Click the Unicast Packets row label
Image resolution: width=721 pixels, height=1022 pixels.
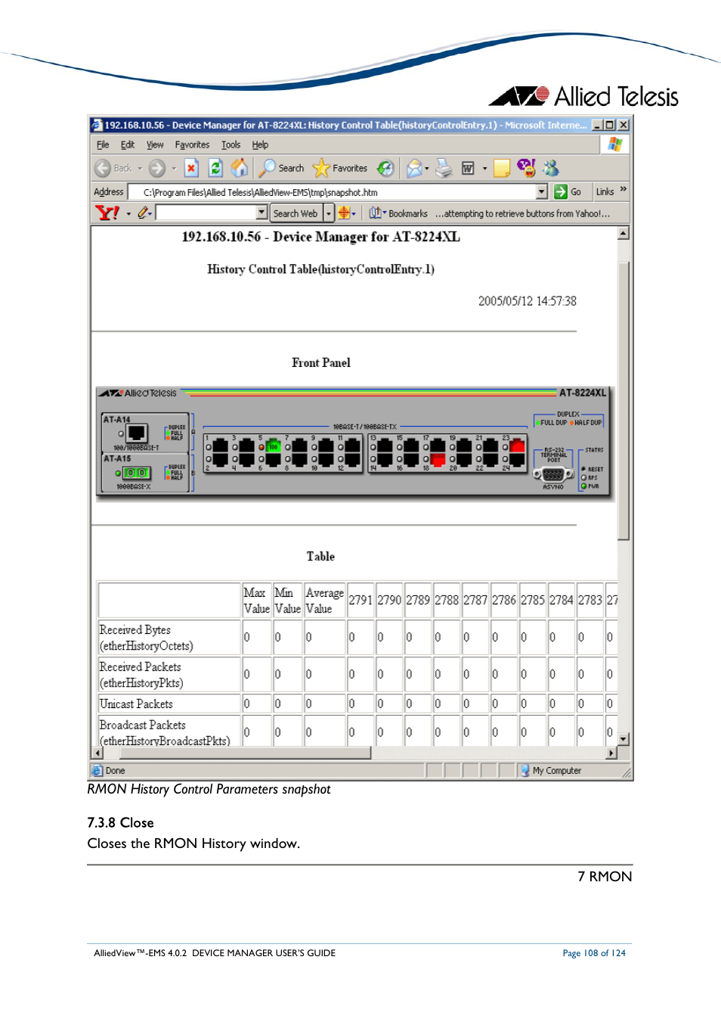136,704
